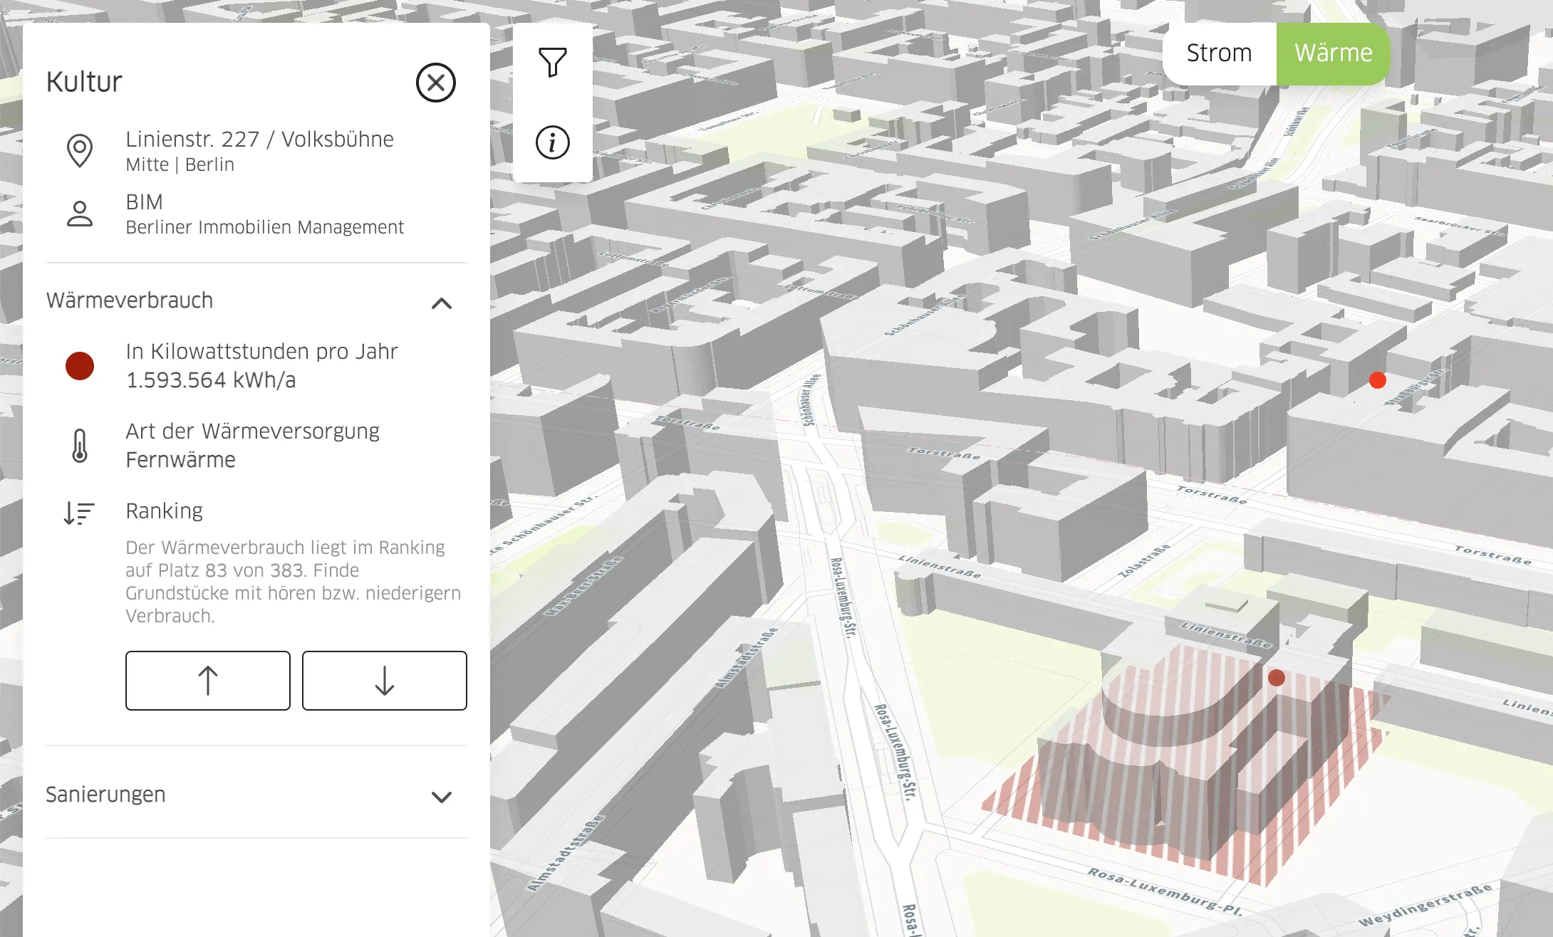
Task: Click 'Art der Wärmeversorgung' label
Action: (252, 431)
